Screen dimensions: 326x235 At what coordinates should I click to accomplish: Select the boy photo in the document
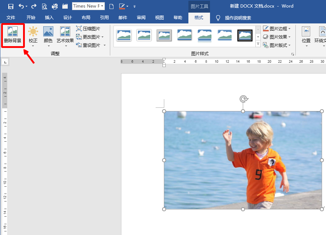pyautogui.click(x=243, y=160)
